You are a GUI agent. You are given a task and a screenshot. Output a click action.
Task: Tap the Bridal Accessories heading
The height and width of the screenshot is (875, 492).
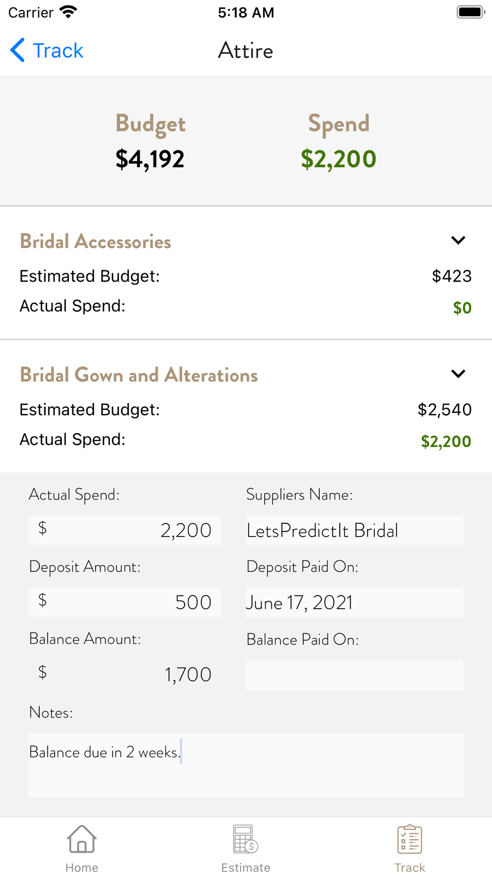(x=95, y=242)
